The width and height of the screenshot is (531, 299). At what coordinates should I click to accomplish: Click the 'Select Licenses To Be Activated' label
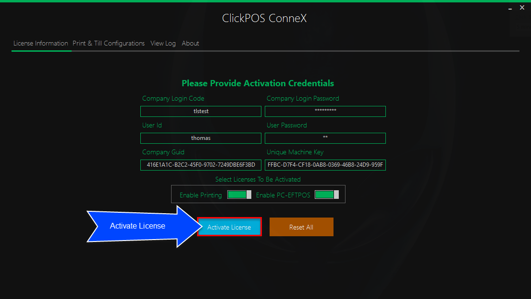click(x=258, y=179)
